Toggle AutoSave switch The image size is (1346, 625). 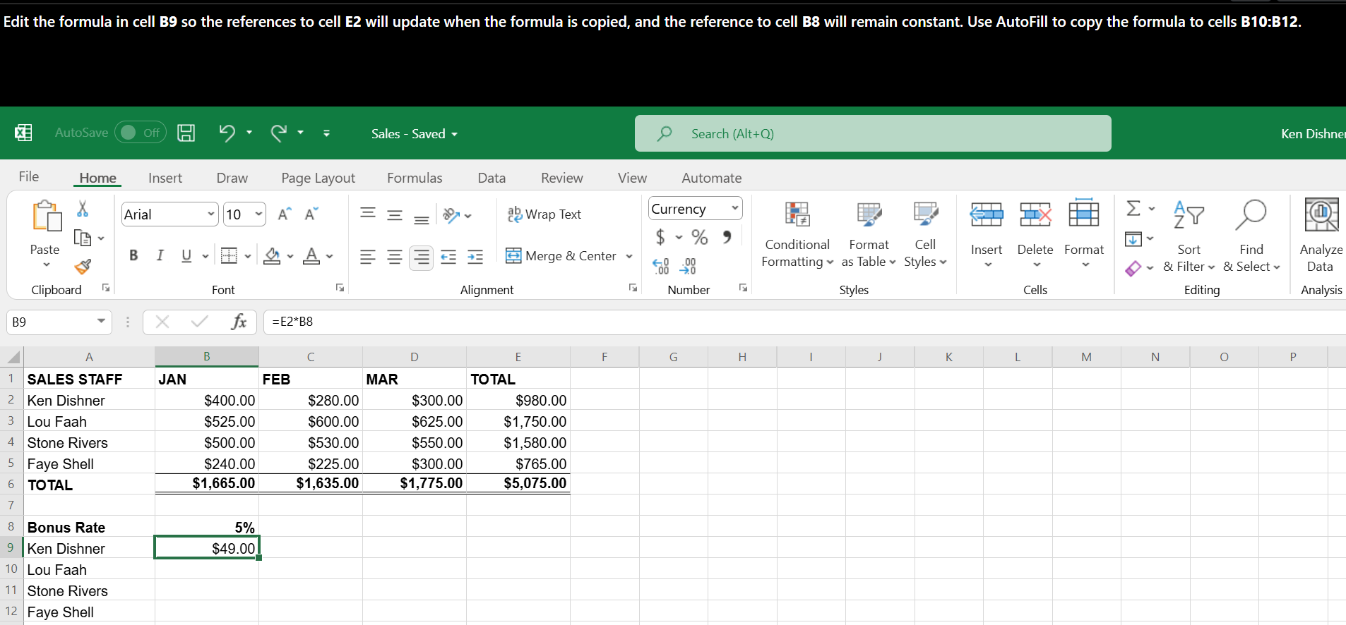[141, 133]
